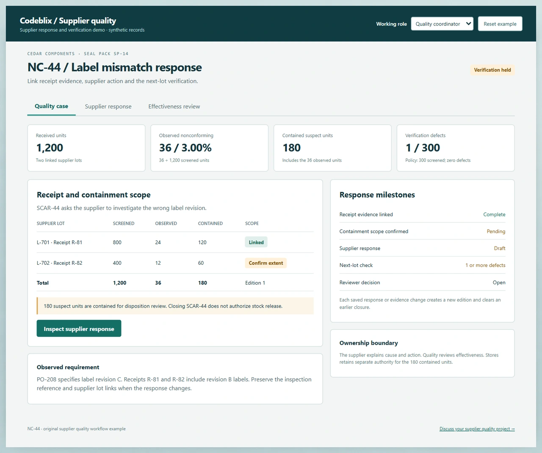542x453 pixels.
Task: Open the Working role dropdown
Action: click(x=442, y=24)
